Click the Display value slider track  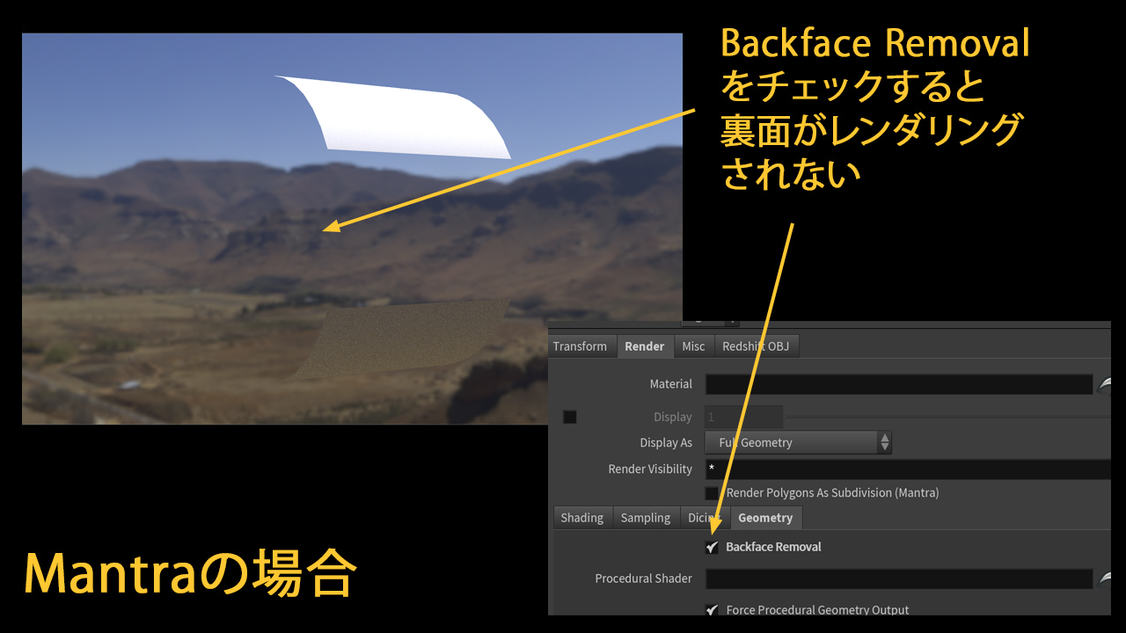click(946, 417)
